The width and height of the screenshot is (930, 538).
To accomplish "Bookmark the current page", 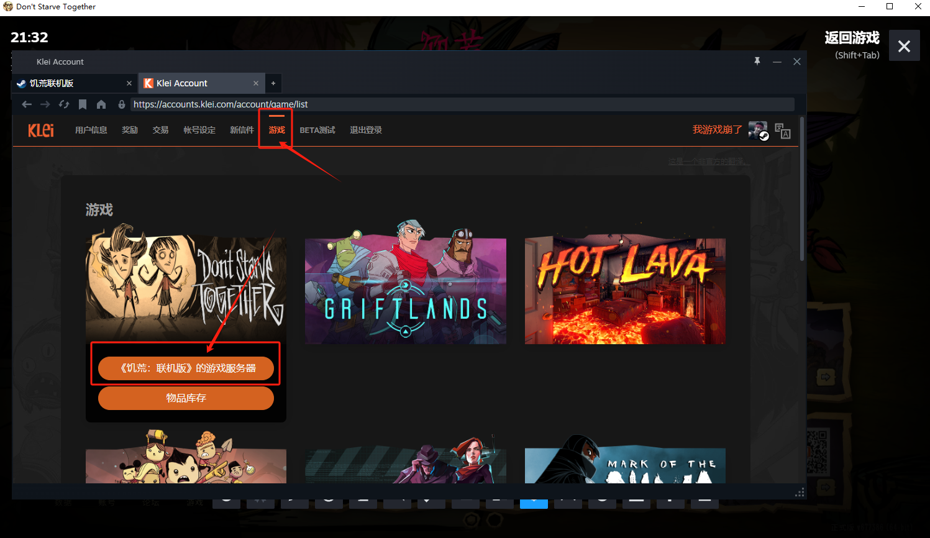I will coord(83,104).
